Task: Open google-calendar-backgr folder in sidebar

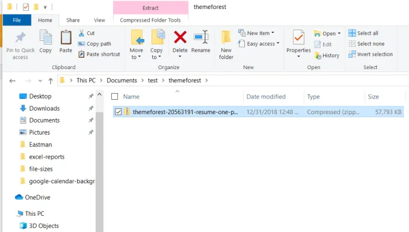Action: 57,181
